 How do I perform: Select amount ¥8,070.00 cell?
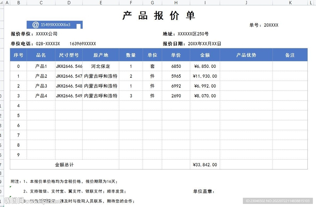(205, 96)
